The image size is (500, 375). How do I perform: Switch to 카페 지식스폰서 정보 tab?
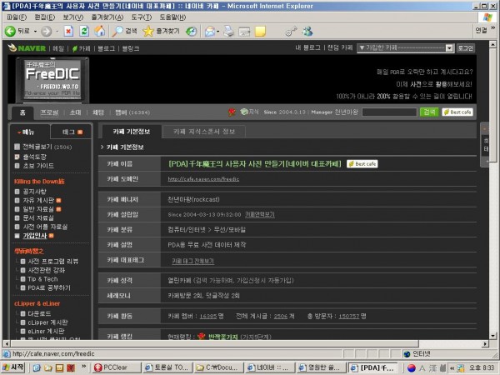tap(204, 132)
